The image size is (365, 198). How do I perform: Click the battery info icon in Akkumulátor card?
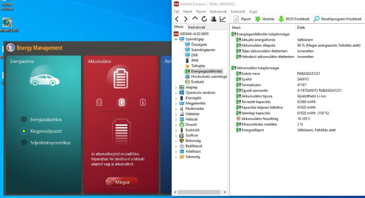[143, 102]
